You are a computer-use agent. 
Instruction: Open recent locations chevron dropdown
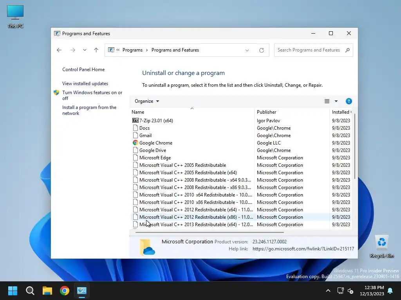pos(85,50)
